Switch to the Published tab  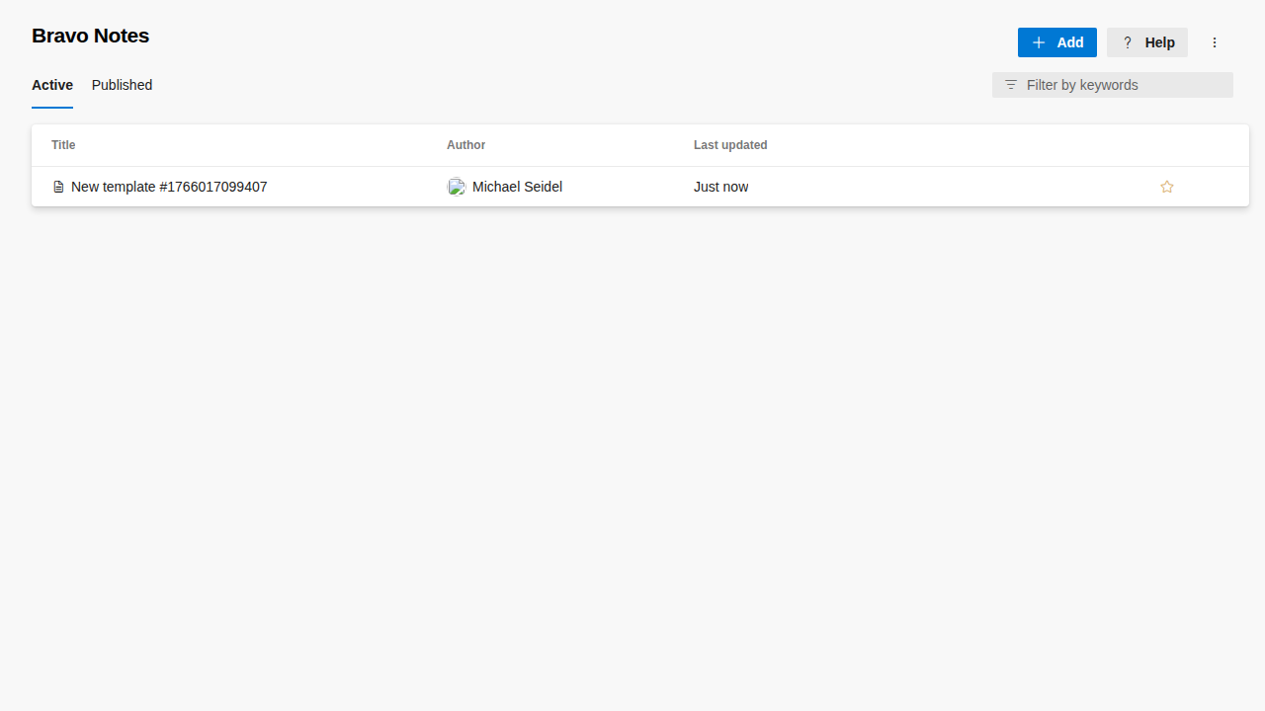tap(122, 85)
